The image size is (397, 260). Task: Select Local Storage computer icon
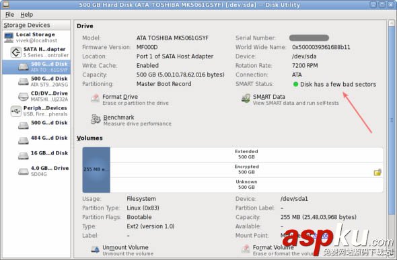[x=9, y=38]
